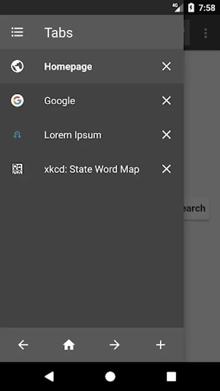Close the Homepage tab
The image size is (220, 391).
tap(167, 66)
